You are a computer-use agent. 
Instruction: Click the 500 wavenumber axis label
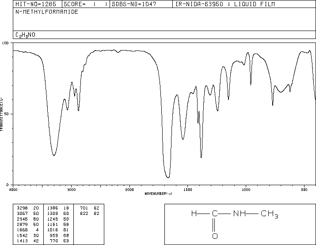pos(304,190)
